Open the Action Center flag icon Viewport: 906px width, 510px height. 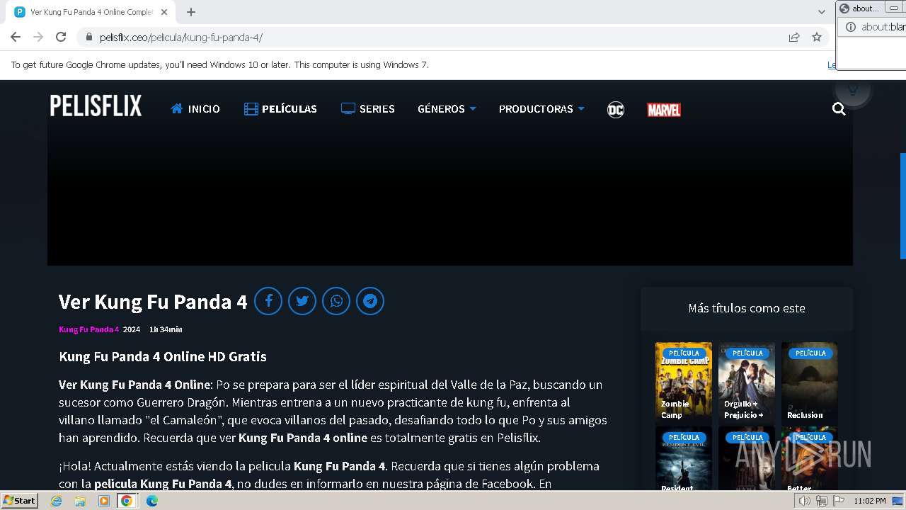[x=838, y=501]
